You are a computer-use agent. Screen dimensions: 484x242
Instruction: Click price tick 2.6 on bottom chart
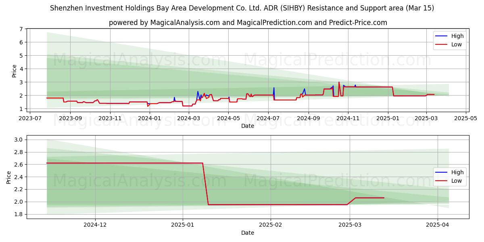(18, 165)
